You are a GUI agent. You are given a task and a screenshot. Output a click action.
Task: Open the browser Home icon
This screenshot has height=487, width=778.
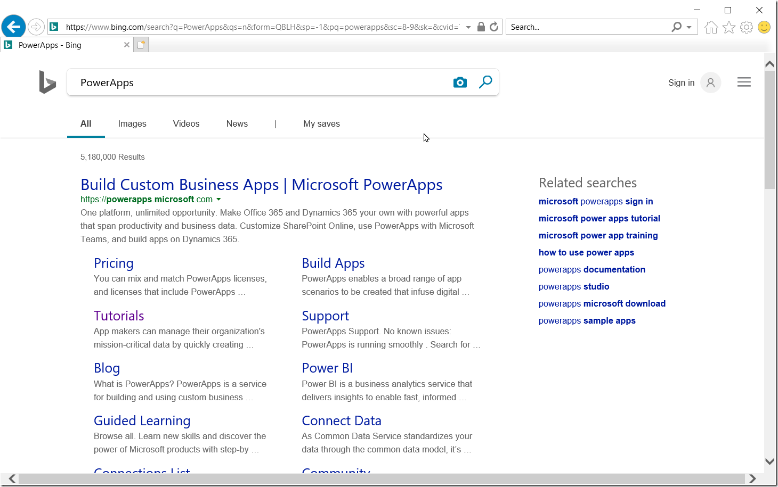click(711, 27)
